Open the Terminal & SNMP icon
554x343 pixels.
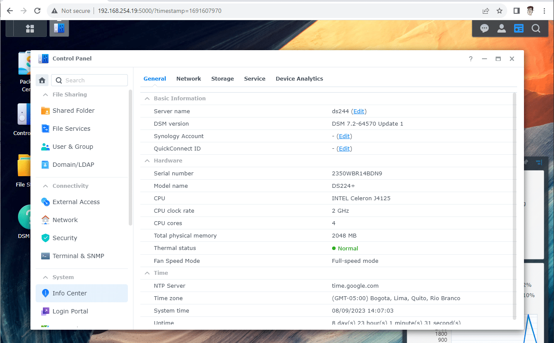[45, 256]
